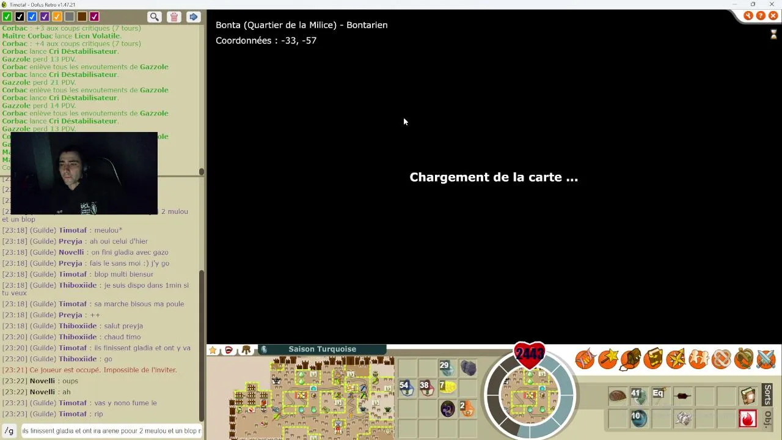Screen dimensions: 782x440
Task: Enable the gray chat channel checkbox
Action: tap(69, 17)
